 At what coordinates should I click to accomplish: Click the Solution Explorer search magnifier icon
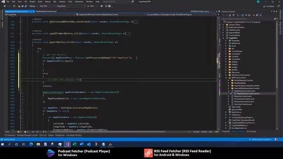[275, 19]
